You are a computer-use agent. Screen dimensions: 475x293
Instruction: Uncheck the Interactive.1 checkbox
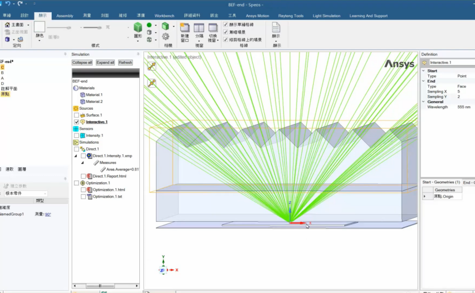pyautogui.click(x=77, y=122)
